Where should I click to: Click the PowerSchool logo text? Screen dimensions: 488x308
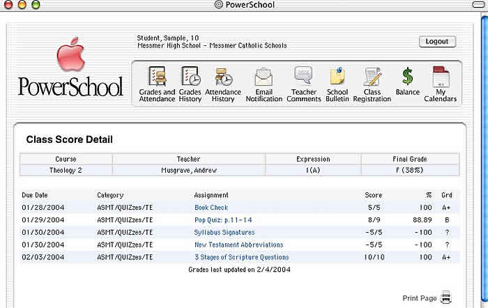pyautogui.click(x=70, y=86)
